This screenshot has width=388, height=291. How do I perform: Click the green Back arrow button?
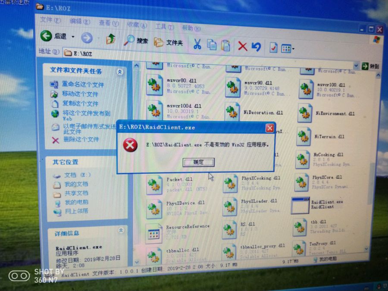click(x=46, y=36)
